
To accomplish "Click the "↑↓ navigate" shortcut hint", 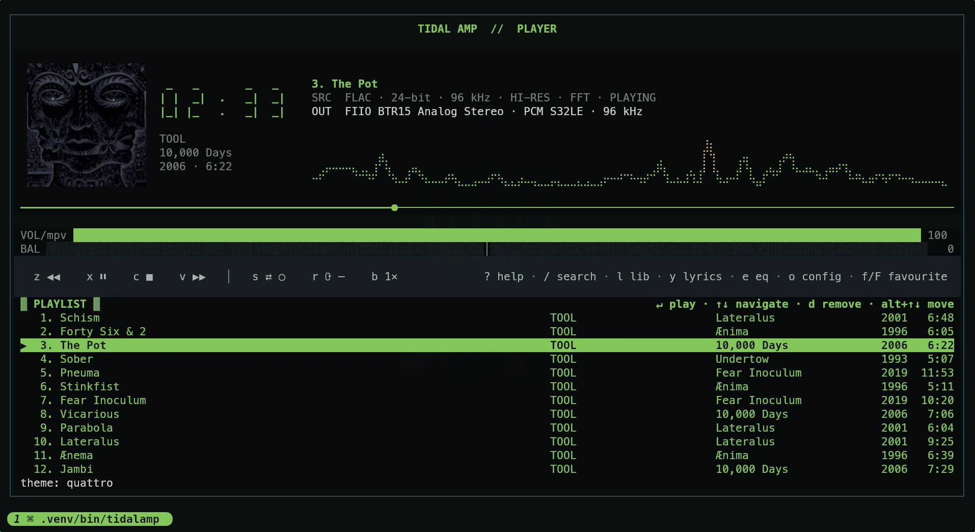I will pos(752,304).
